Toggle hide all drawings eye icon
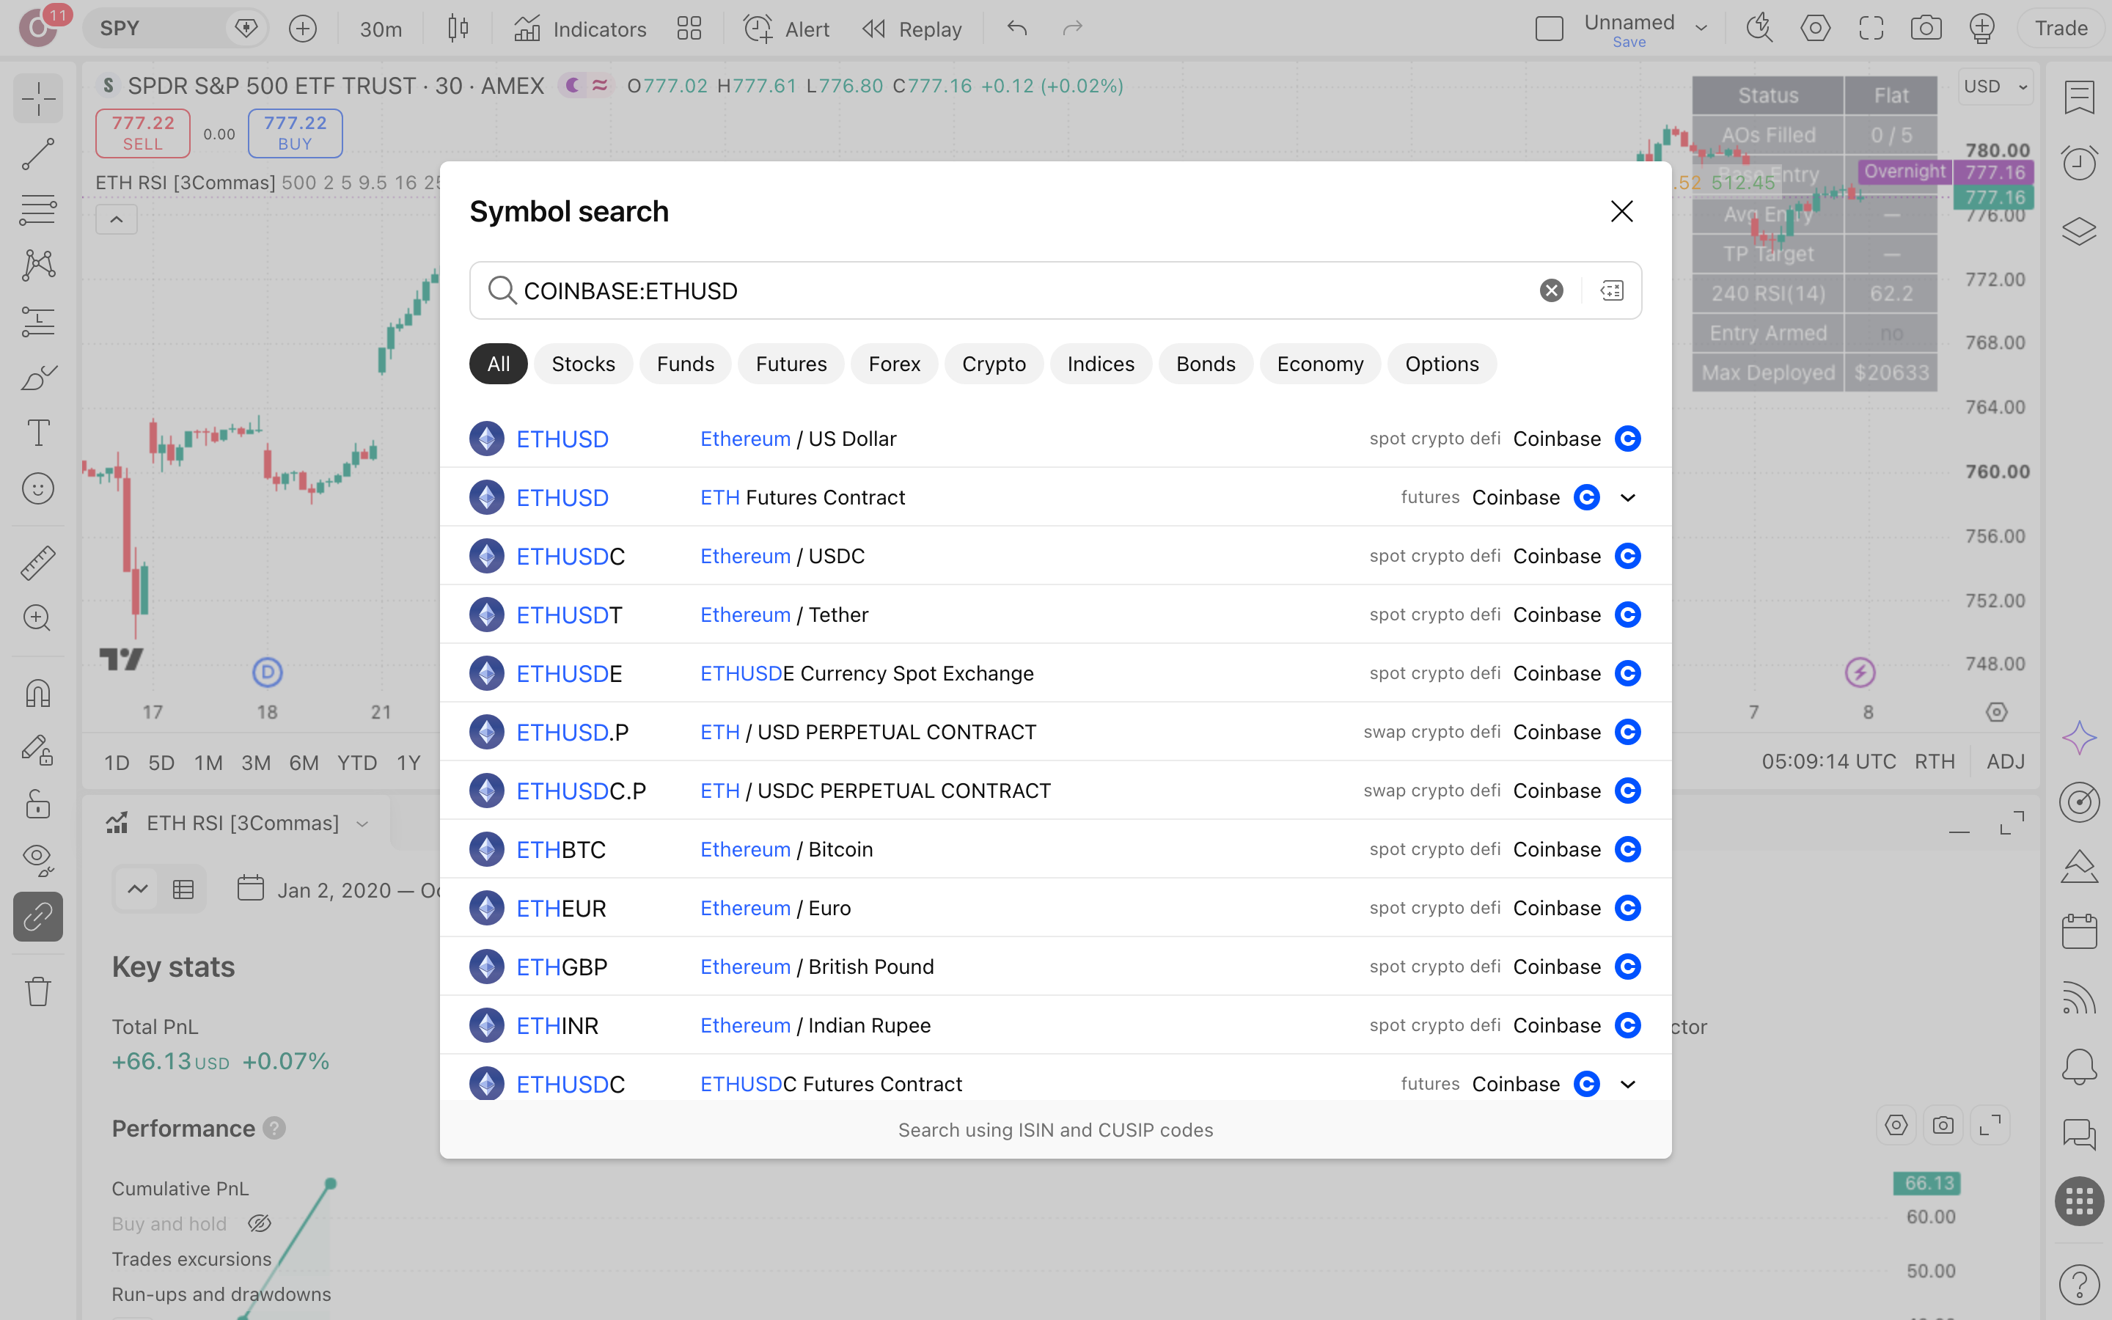This screenshot has height=1320, width=2112. click(38, 860)
